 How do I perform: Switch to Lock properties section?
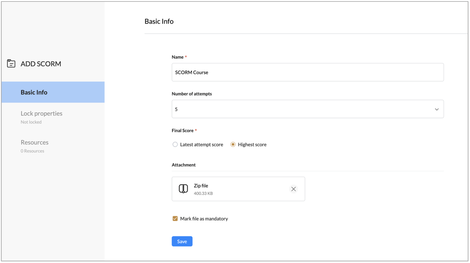coord(41,114)
